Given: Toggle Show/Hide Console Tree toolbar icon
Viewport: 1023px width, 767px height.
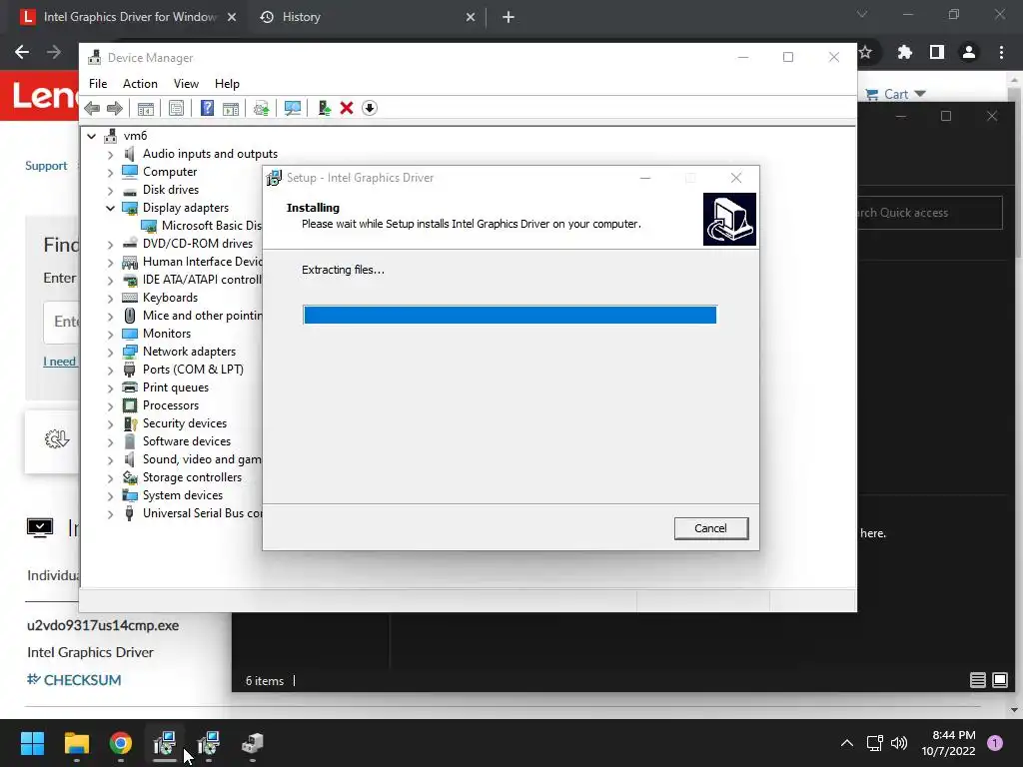Looking at the screenshot, I should [146, 108].
